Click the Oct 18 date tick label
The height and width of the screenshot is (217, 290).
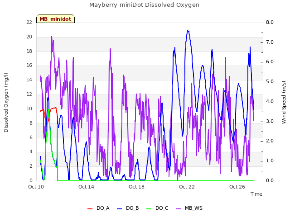[136, 187]
